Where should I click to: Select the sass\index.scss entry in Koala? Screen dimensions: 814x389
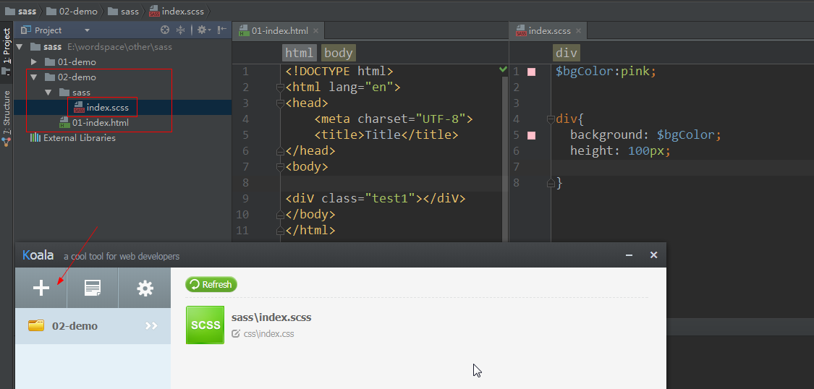pos(271,317)
